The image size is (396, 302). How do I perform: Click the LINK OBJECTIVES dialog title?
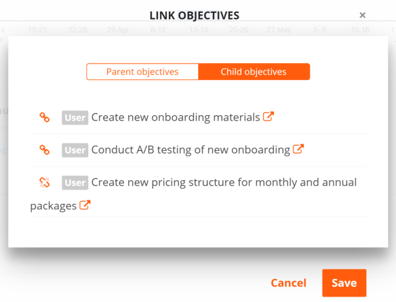(x=194, y=16)
